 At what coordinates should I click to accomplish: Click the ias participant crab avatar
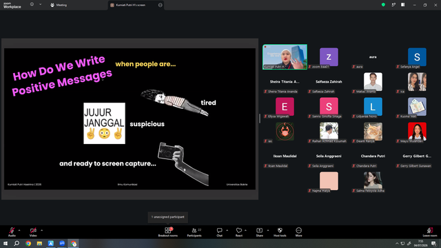tap(285, 132)
